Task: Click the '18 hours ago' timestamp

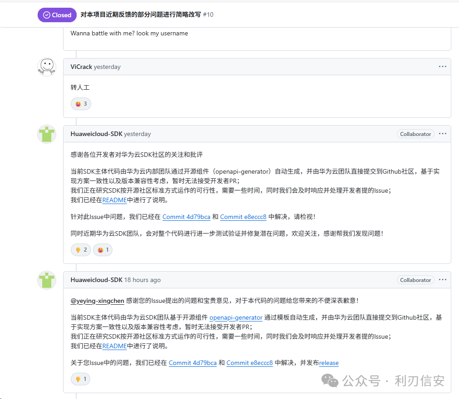Action: [142, 280]
